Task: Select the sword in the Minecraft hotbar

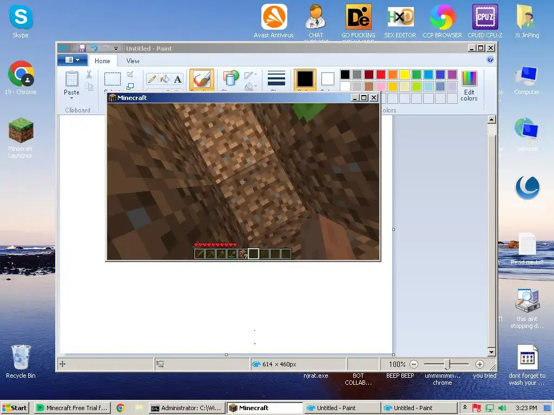Action: point(200,254)
